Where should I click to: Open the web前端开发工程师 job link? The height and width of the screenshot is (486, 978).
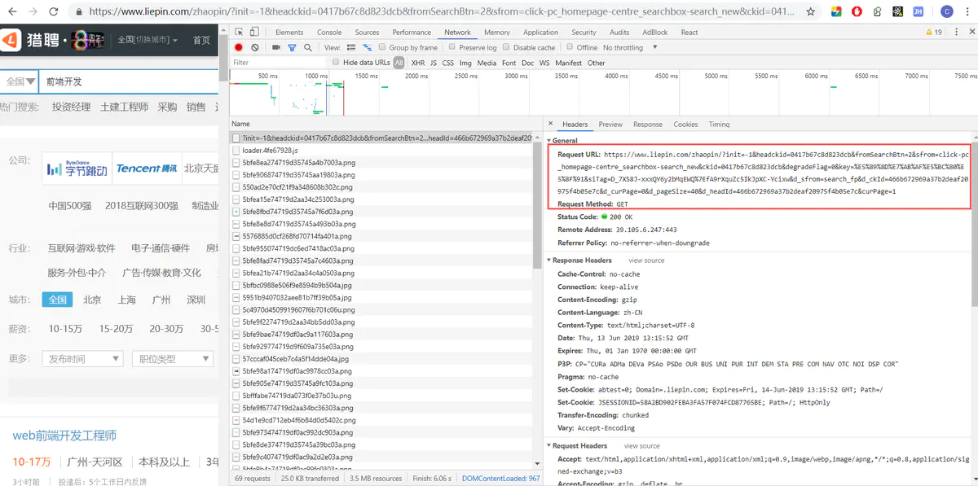click(x=64, y=436)
